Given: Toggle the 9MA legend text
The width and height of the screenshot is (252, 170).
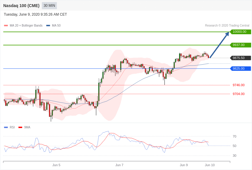Looking at the screenshot, I should (27, 127).
